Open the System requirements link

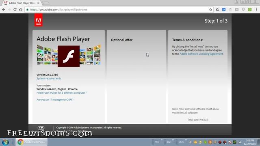49,78
